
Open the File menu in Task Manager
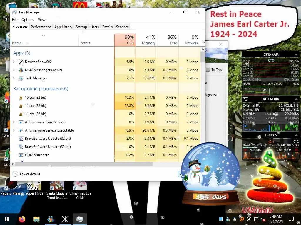click(x=15, y=20)
